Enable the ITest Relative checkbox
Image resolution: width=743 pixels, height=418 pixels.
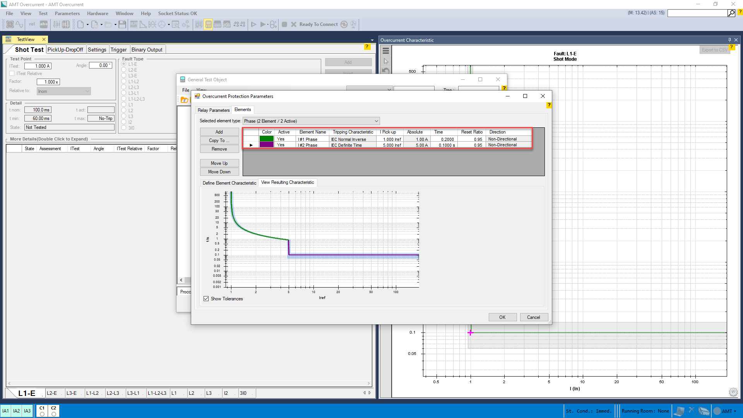(x=12, y=74)
